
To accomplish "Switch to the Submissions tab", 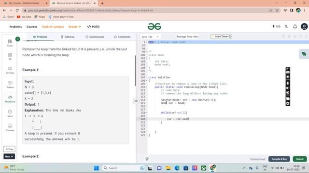I will coord(95,37).
